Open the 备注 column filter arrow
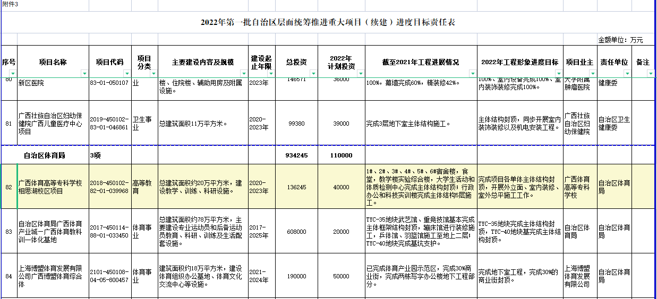The width and height of the screenshot is (657, 299). tap(652, 73)
